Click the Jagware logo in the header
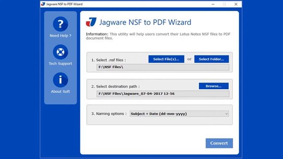 (91, 22)
